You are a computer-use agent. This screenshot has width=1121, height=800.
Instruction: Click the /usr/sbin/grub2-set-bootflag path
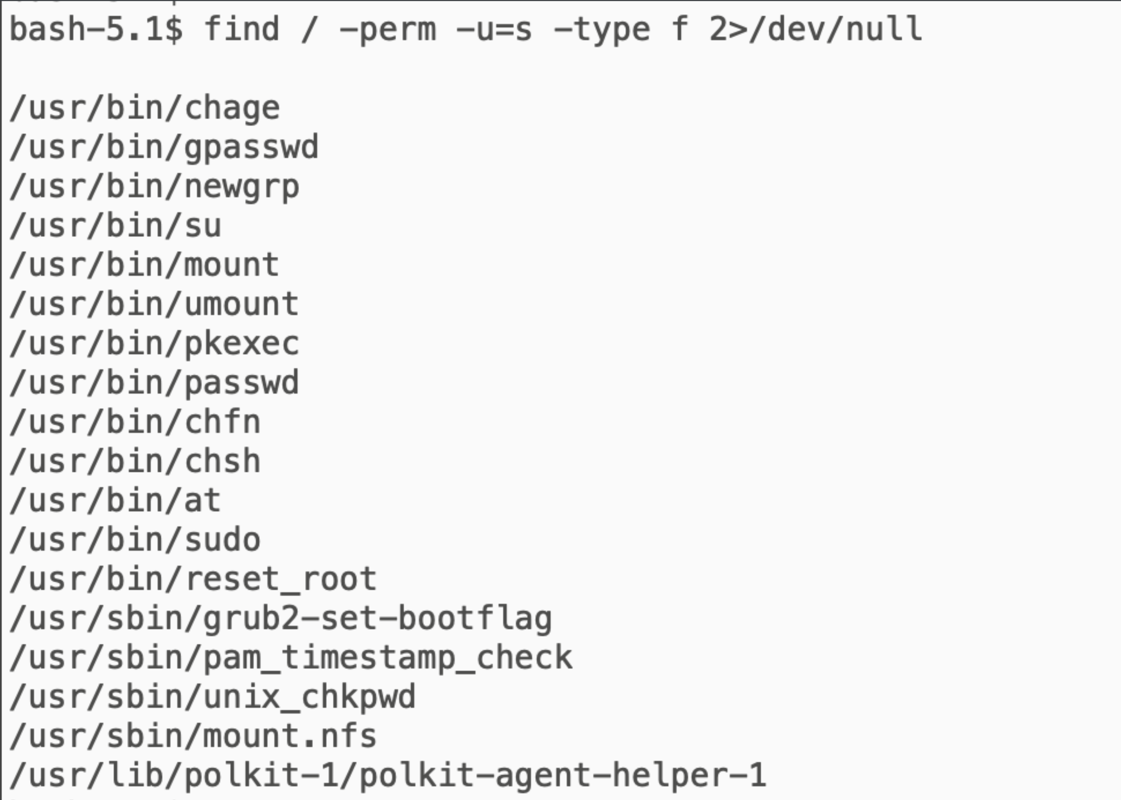point(281,619)
